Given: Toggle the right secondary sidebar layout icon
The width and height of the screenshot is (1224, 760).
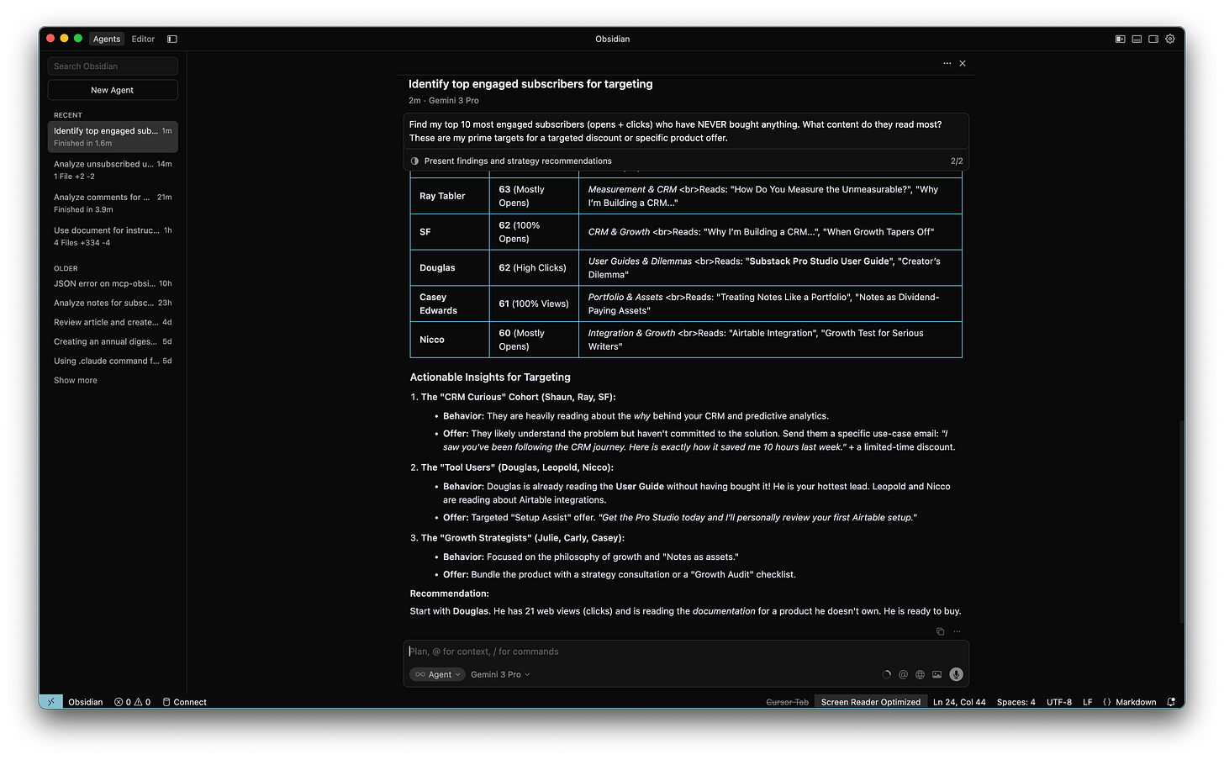Looking at the screenshot, I should click(x=1153, y=39).
